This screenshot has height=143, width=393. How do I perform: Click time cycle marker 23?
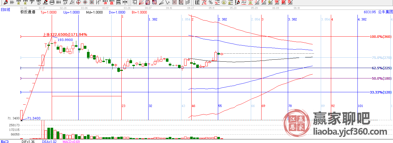(123, 106)
